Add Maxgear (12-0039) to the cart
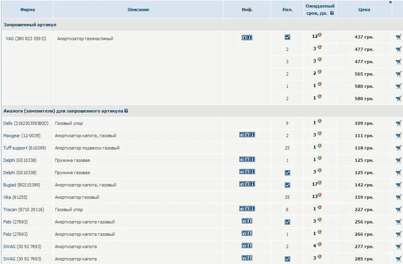The height and width of the screenshot is (264, 403). [398, 136]
